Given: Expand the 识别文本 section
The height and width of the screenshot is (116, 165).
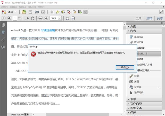Looking at the screenshot, I should tap(144, 108).
